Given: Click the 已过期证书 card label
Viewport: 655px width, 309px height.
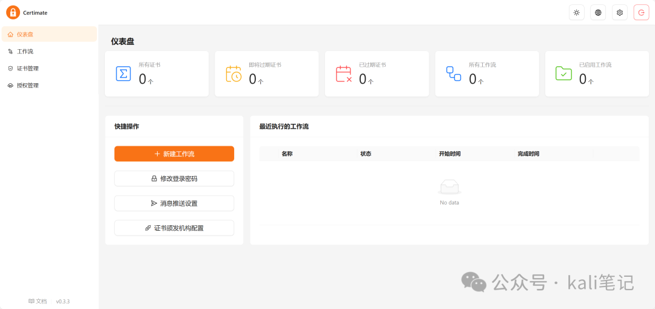Looking at the screenshot, I should [x=372, y=65].
